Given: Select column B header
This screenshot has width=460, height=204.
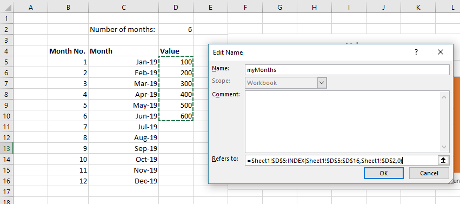Looking at the screenshot, I should [x=68, y=8].
